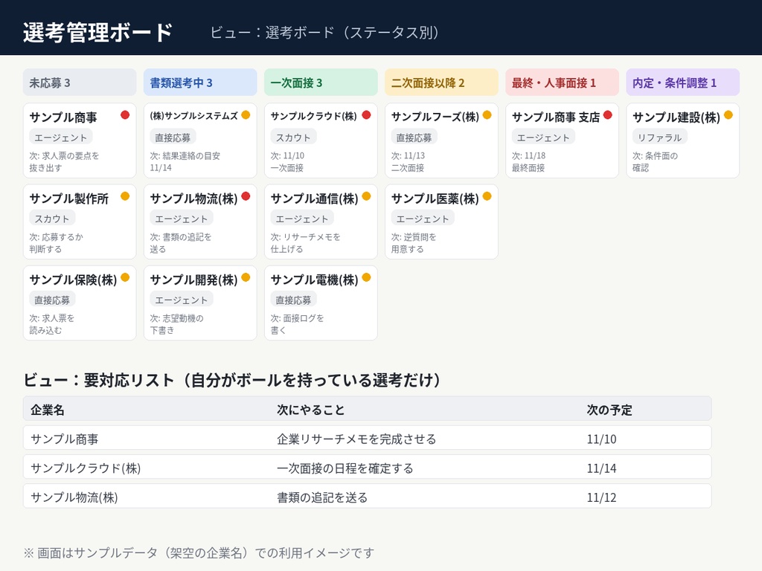This screenshot has width=762, height=571.
Task: Click the 11/14 date in the table
Action: point(601,468)
